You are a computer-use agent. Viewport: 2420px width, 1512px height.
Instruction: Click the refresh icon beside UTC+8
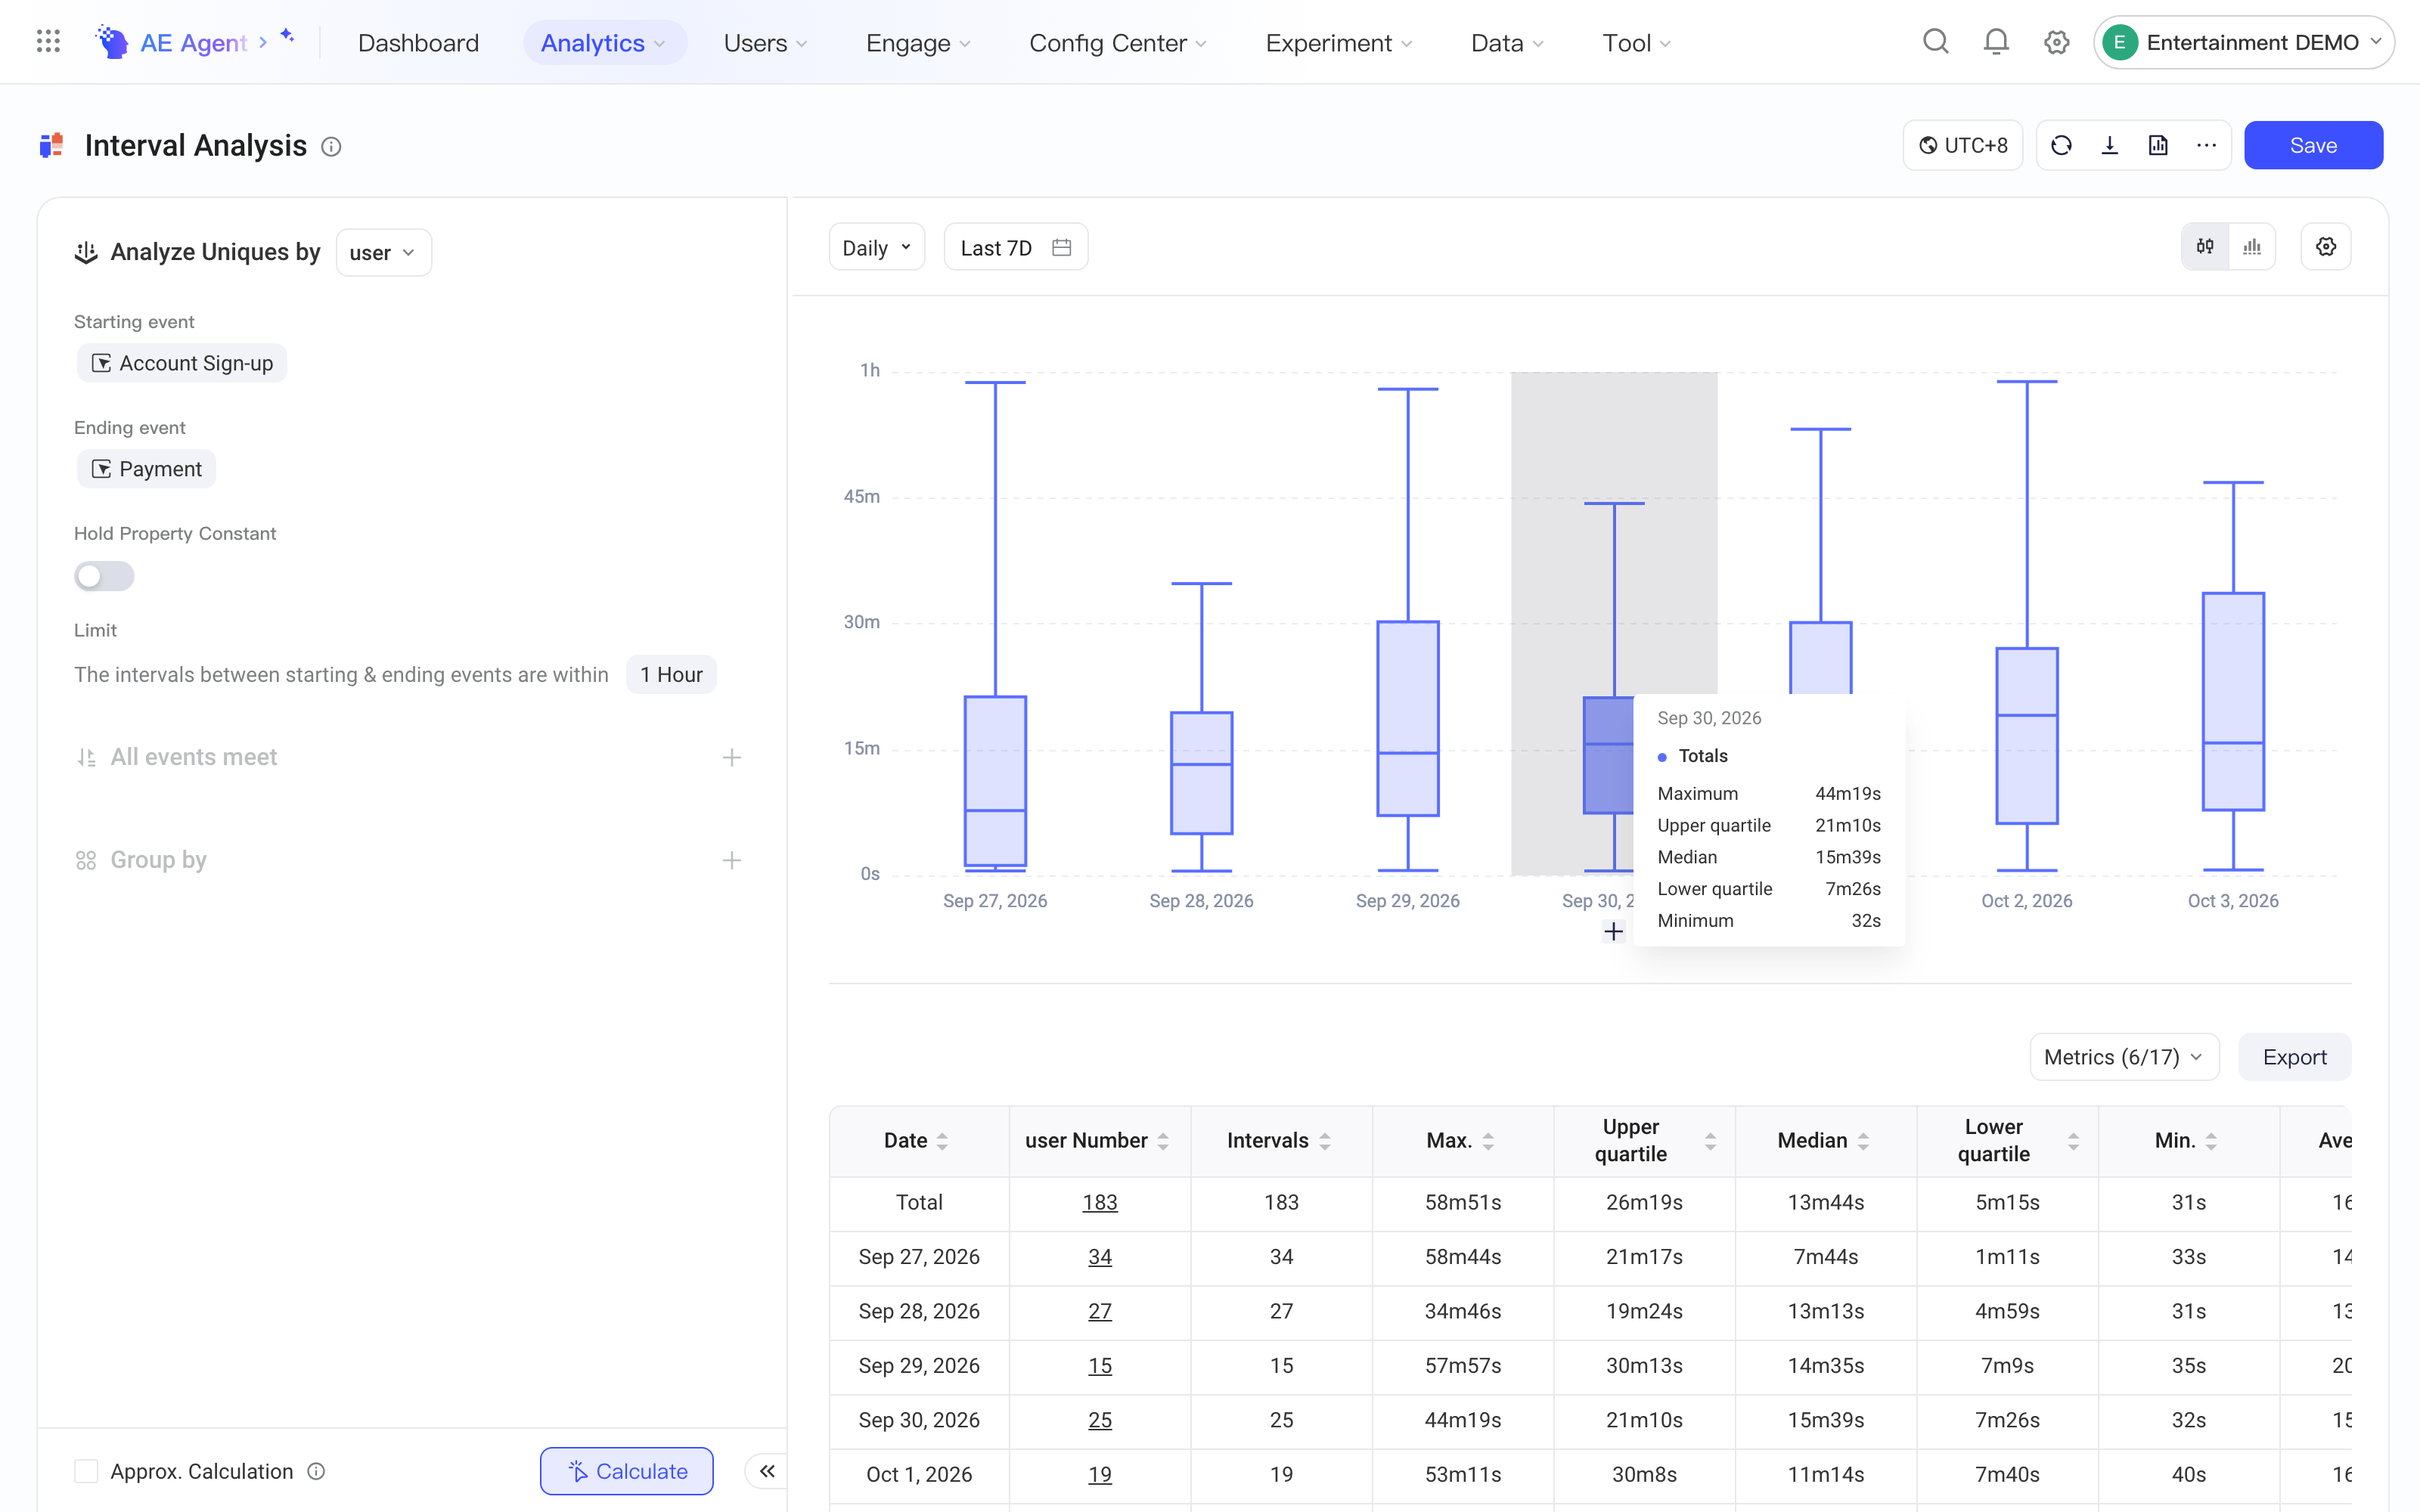click(x=2061, y=146)
